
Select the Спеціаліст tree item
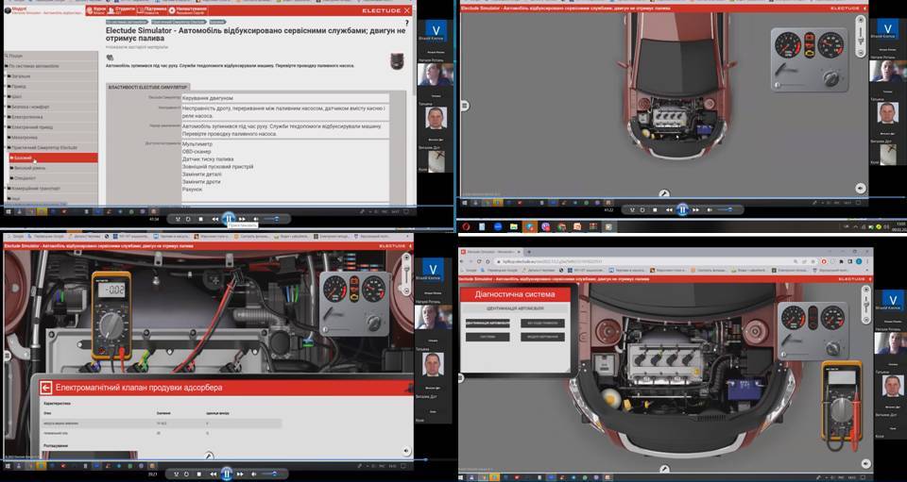coord(53,178)
